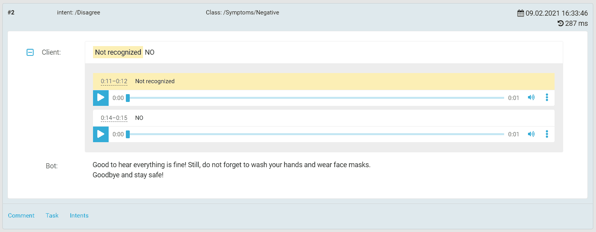
Task: Expand the 0:14–0:15 timestamp range
Action: (x=114, y=118)
